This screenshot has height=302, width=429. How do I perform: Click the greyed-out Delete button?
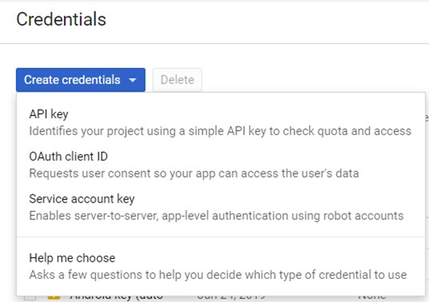click(x=177, y=80)
